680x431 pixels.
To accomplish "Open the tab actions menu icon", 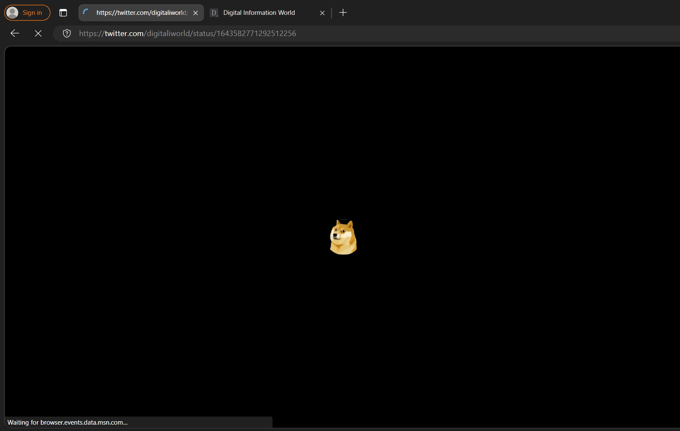I will (63, 13).
